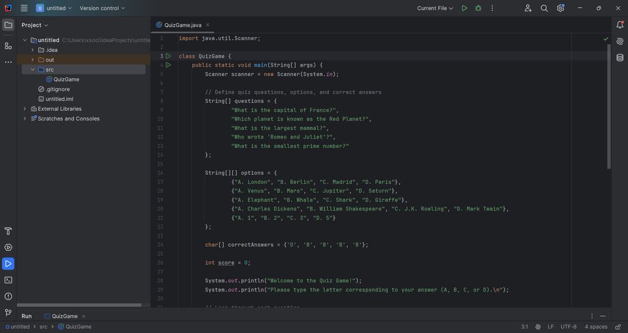The height and width of the screenshot is (333, 628).
Task: Open the Current File run configuration dropdown
Action: pos(436,8)
